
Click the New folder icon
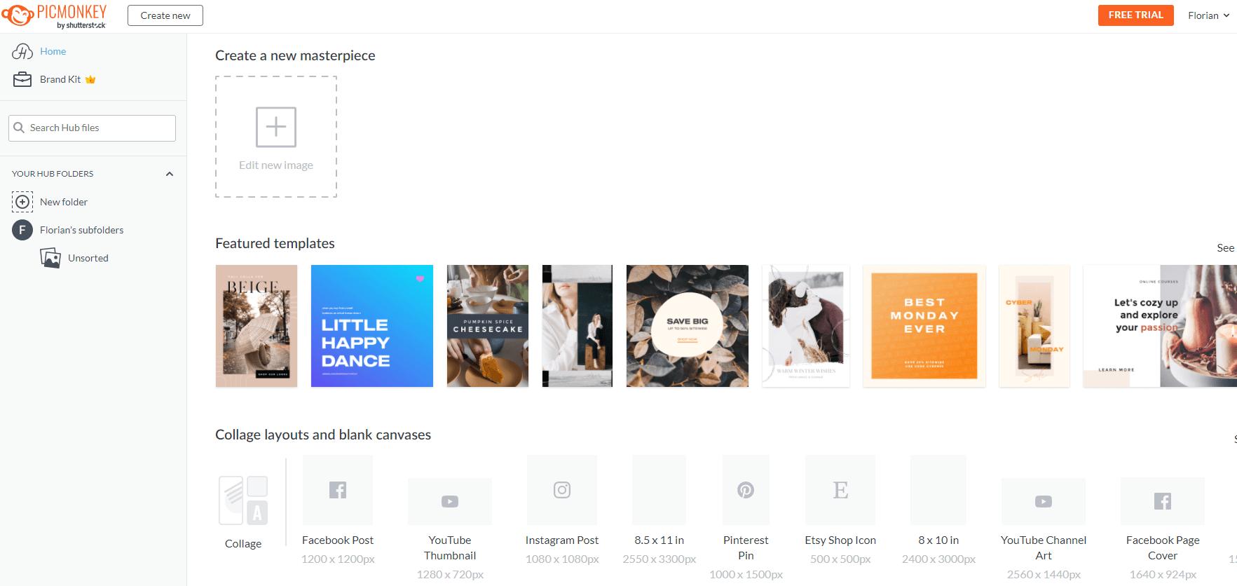[22, 202]
